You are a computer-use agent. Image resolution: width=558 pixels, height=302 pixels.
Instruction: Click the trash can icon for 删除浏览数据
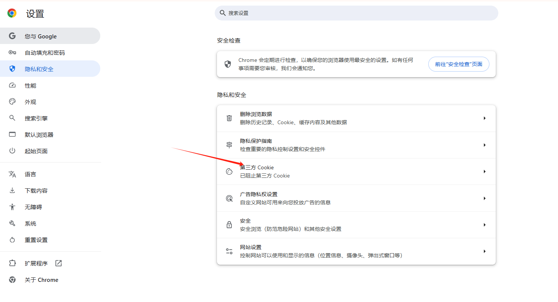(x=229, y=118)
